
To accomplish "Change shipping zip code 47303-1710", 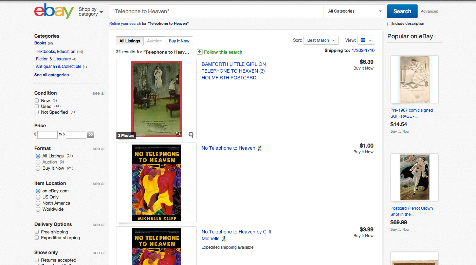I will 363,51.
